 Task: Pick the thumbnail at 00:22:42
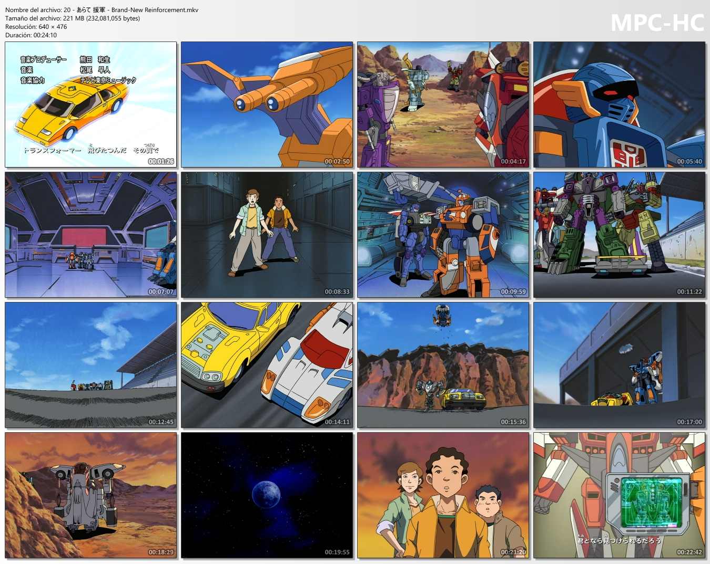click(x=619, y=495)
